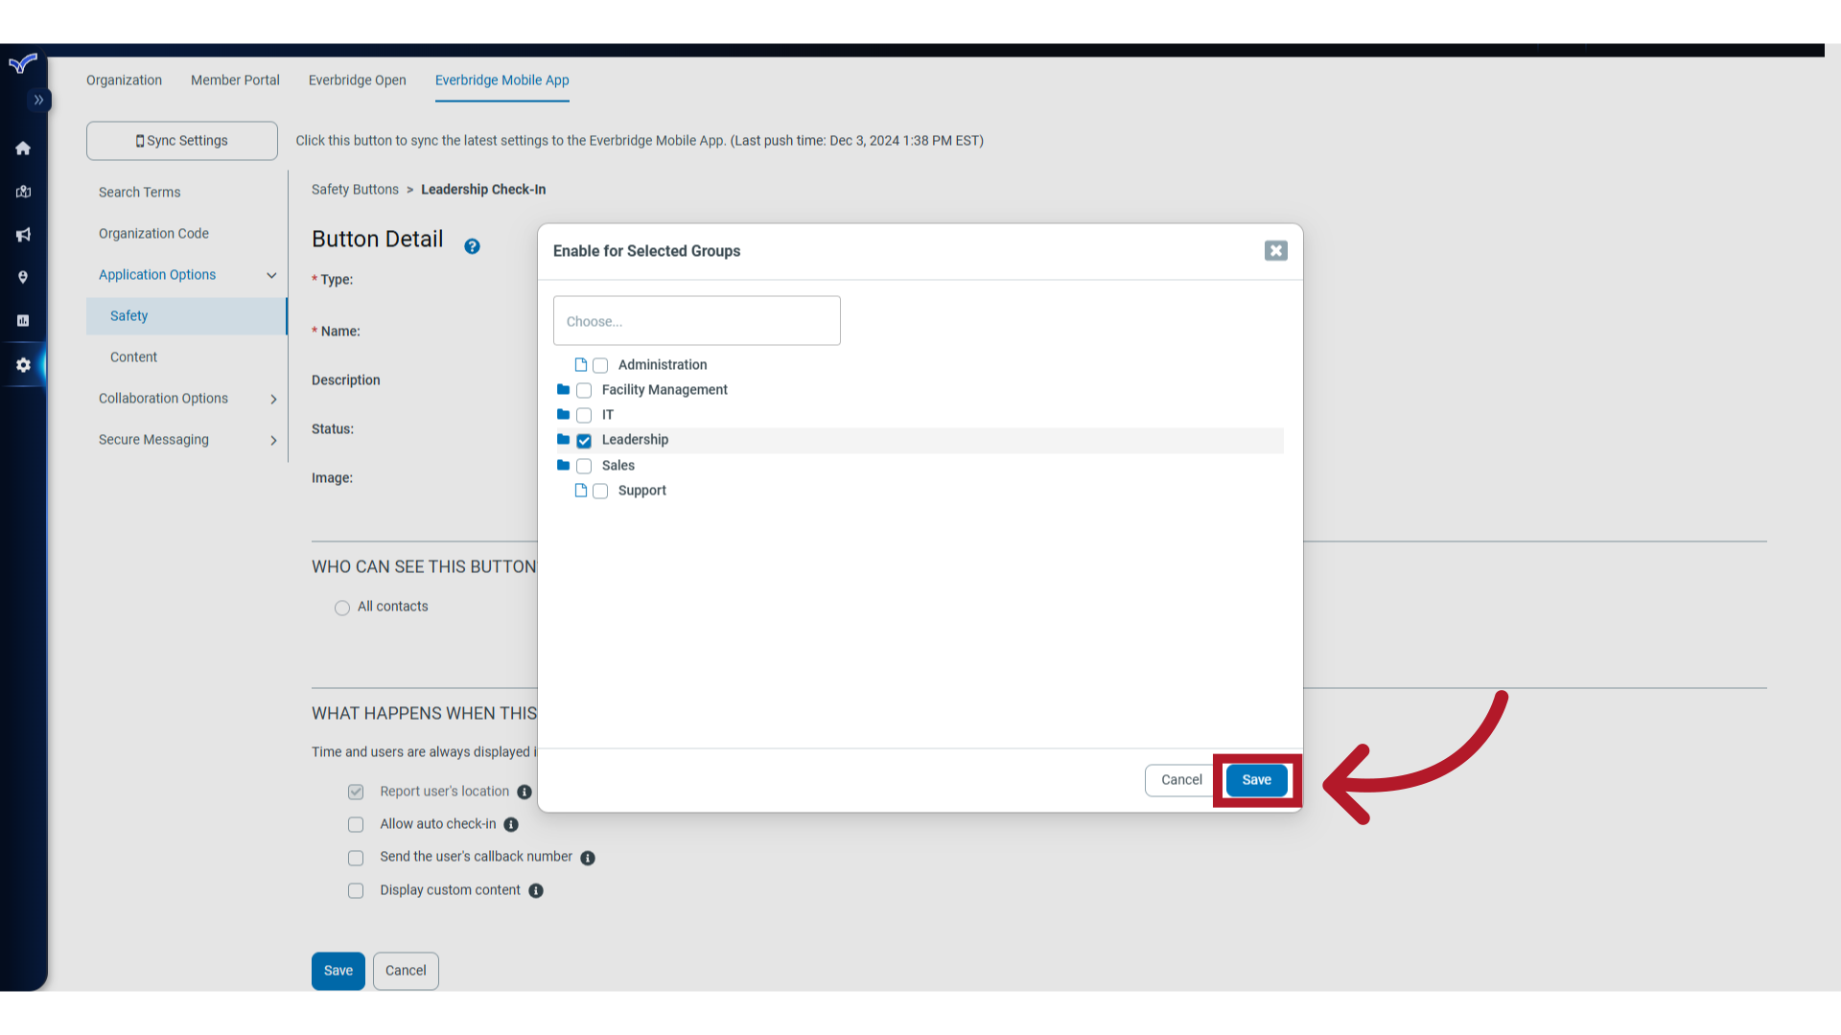Switch to the Organization tab
This screenshot has width=1841, height=1035.
point(124,80)
